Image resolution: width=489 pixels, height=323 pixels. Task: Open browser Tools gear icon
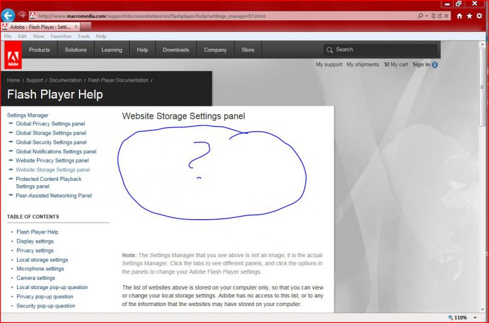point(479,16)
